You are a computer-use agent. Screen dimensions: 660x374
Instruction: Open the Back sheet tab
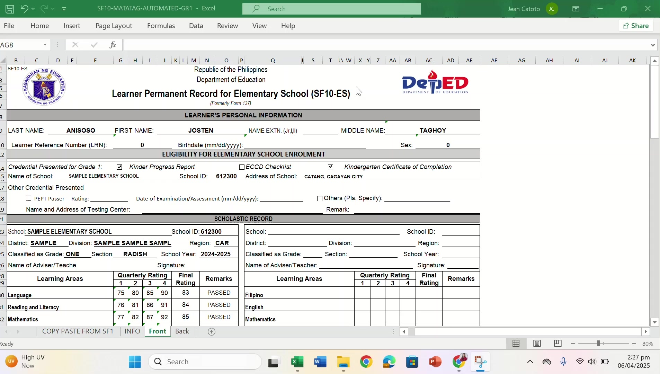[182, 331]
